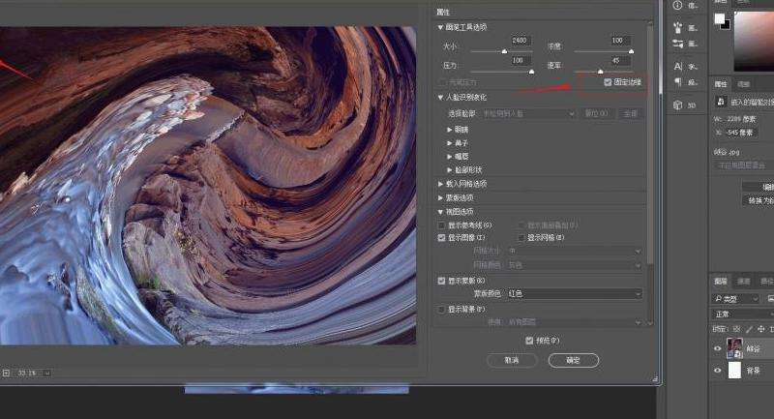Image resolution: width=774 pixels, height=419 pixels.
Task: Toggle Show Backdrop checkbox
Action: pos(441,310)
